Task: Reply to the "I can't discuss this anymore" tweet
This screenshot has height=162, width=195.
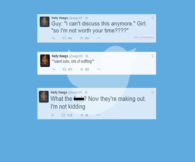Action: point(53,38)
